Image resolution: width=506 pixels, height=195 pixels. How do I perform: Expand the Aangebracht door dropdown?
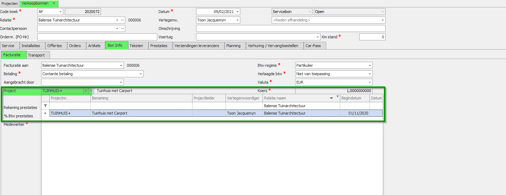[121, 82]
